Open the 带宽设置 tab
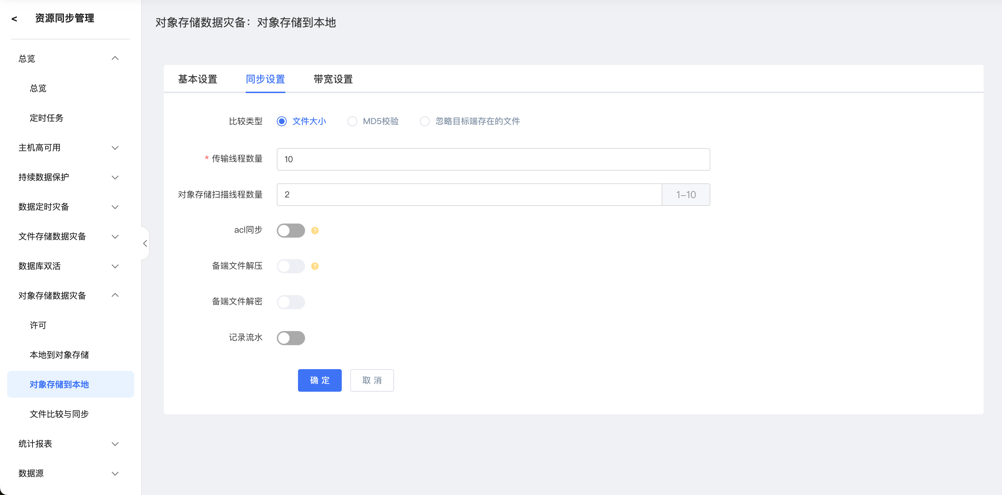 click(x=333, y=79)
